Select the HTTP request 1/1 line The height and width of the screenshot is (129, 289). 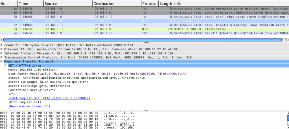point(25,102)
